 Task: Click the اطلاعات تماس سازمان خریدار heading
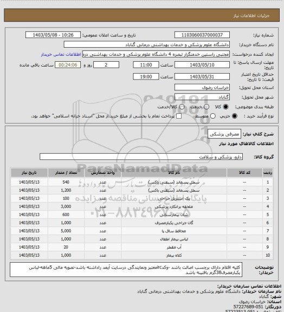coord(249,287)
